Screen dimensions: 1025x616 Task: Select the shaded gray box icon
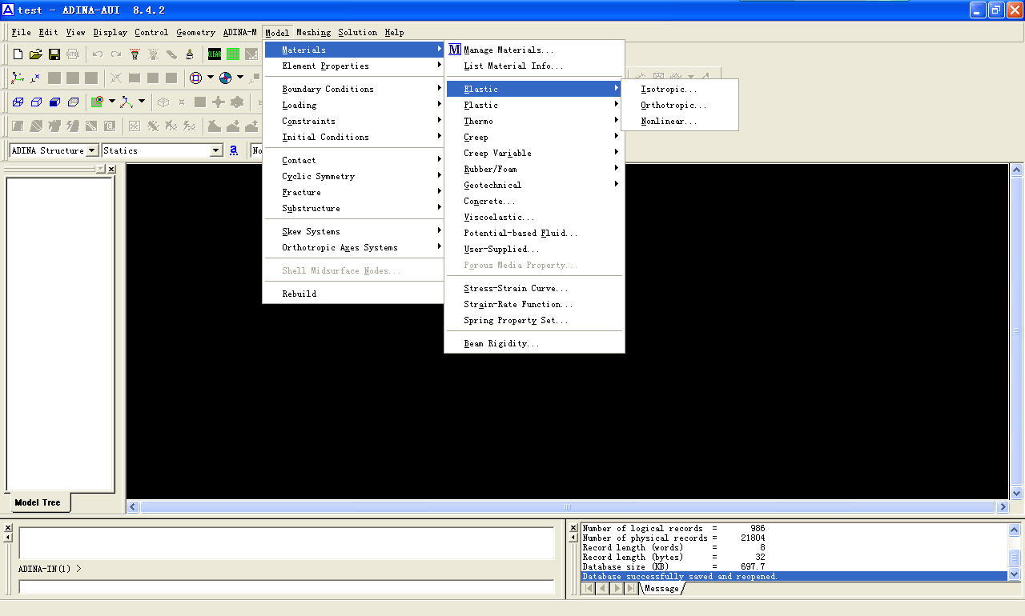click(x=73, y=102)
